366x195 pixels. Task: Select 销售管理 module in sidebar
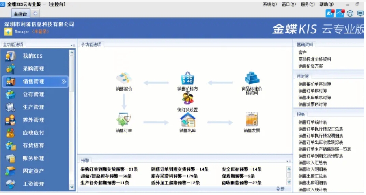point(35,82)
